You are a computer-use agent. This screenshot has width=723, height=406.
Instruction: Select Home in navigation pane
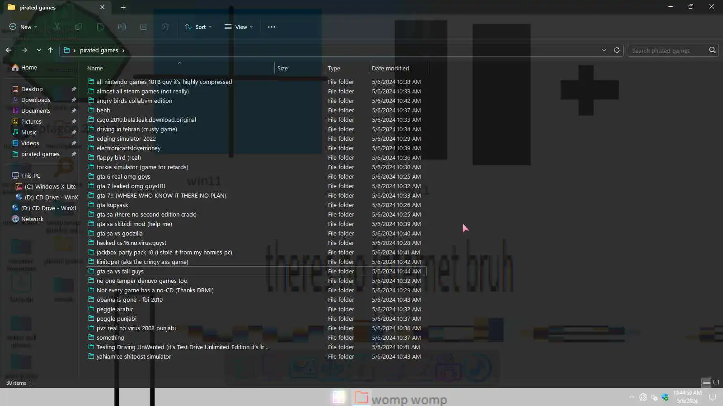pos(29,67)
